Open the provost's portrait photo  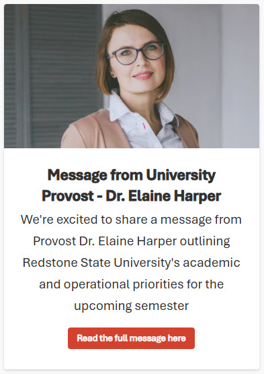[x=132, y=76]
